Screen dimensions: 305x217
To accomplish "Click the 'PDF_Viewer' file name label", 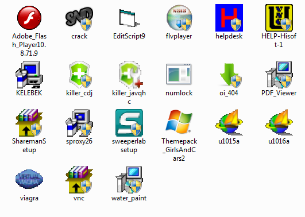I will click(x=279, y=93).
